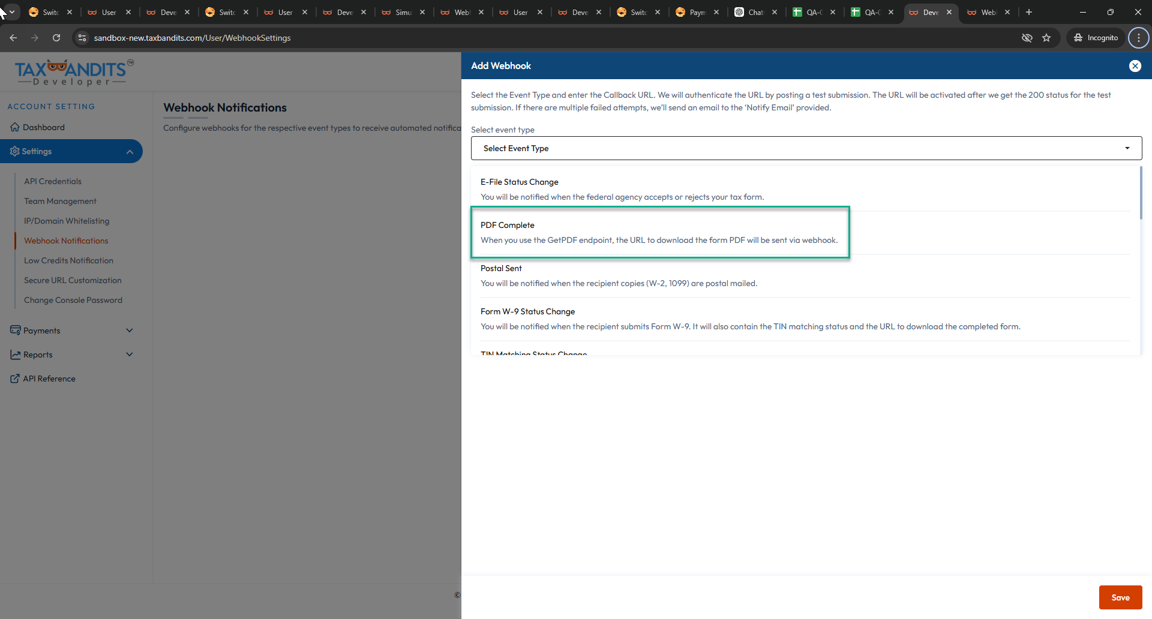1152x619 pixels.
Task: Open the tab search dropdown
Action: coord(11,12)
